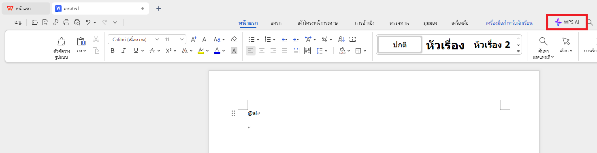This screenshot has width=597, height=153.
Task: Click the Numbering list icon
Action: [267, 39]
